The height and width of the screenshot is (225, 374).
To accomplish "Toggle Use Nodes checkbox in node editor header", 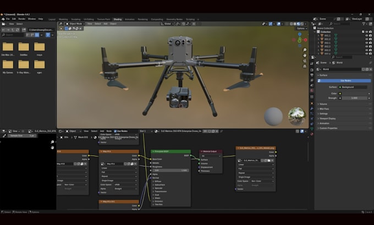I will [x=115, y=131].
